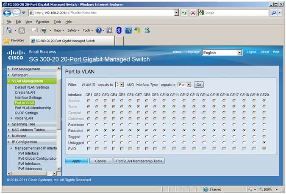Select Tagged radio for GE1
This screenshot has height=194, width=286.
[x=89, y=136]
